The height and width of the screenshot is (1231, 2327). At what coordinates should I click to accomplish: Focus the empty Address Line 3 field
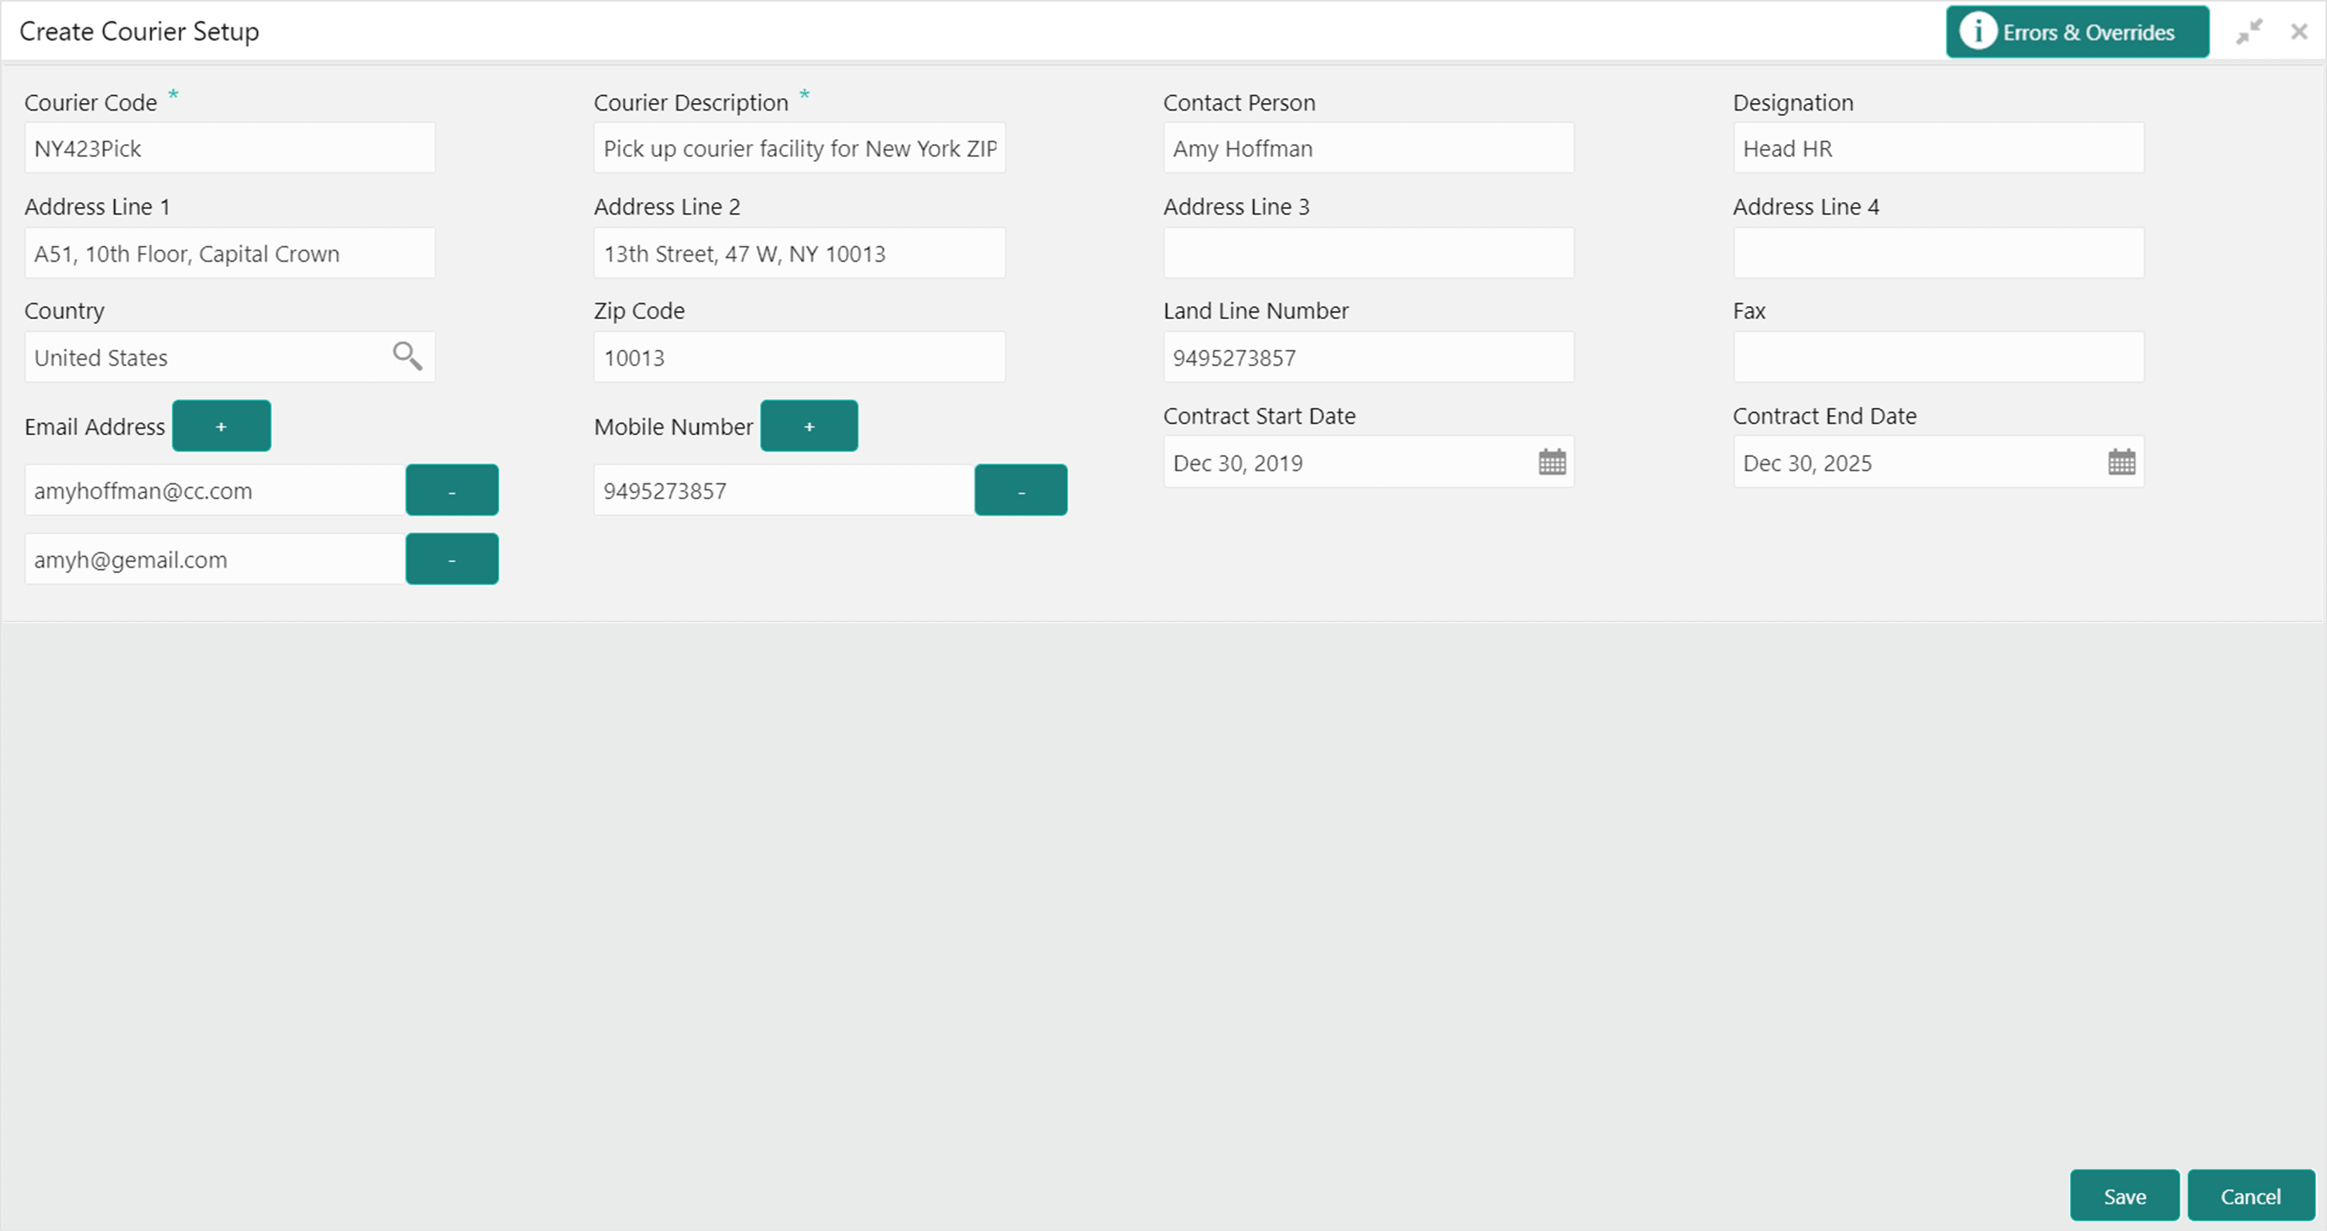coord(1369,253)
